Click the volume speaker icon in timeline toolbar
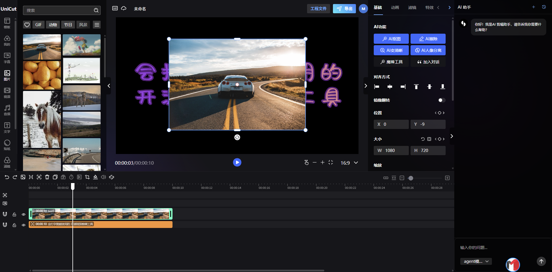This screenshot has height=272, width=552. coord(103,177)
